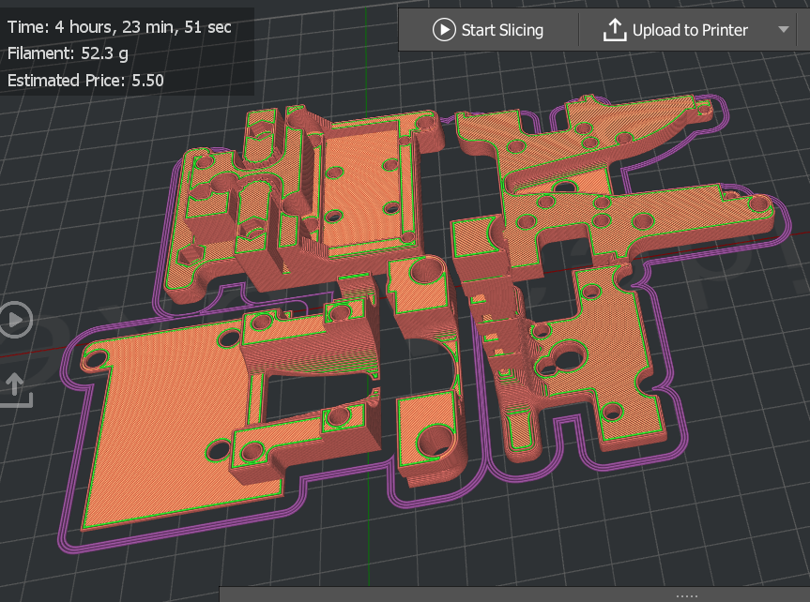The width and height of the screenshot is (810, 602).
Task: Expand the dropdown arrow next to Upload to Printer
Action: (x=784, y=29)
